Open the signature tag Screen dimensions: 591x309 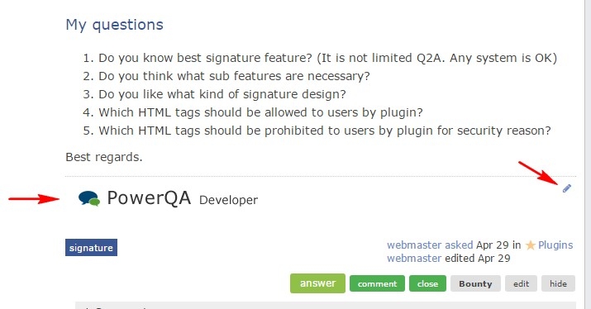point(91,248)
